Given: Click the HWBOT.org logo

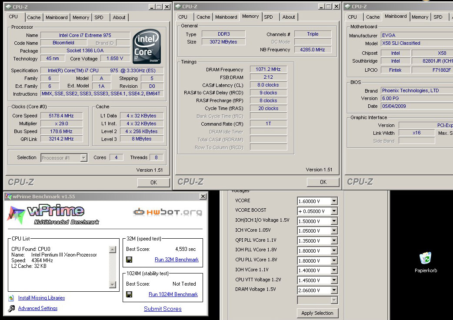Looking at the screenshot, I should (167, 212).
